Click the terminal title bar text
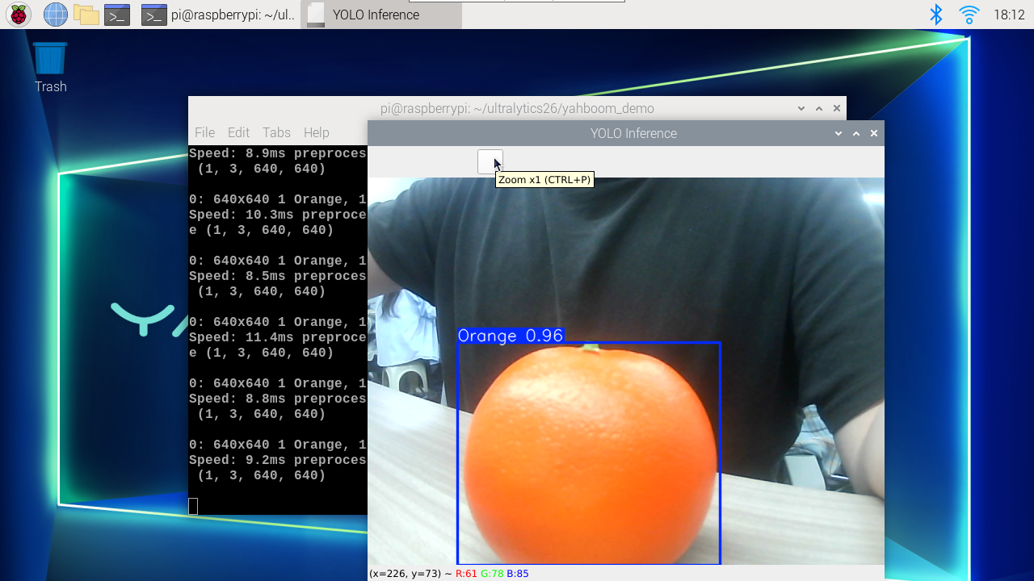1034x581 pixels. pos(517,108)
